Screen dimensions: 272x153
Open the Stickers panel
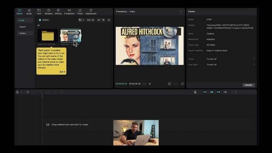[49, 12]
